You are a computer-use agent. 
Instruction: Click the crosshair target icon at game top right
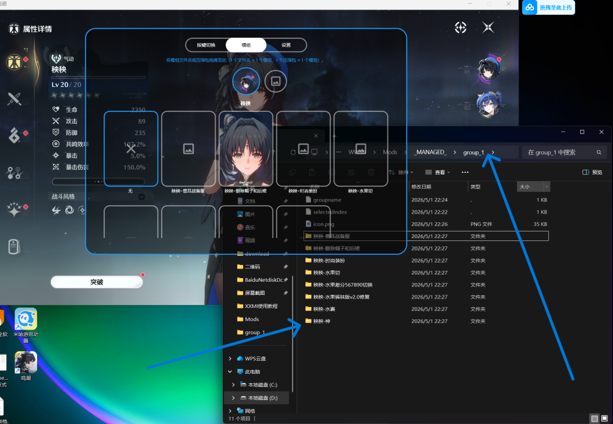pos(460,28)
